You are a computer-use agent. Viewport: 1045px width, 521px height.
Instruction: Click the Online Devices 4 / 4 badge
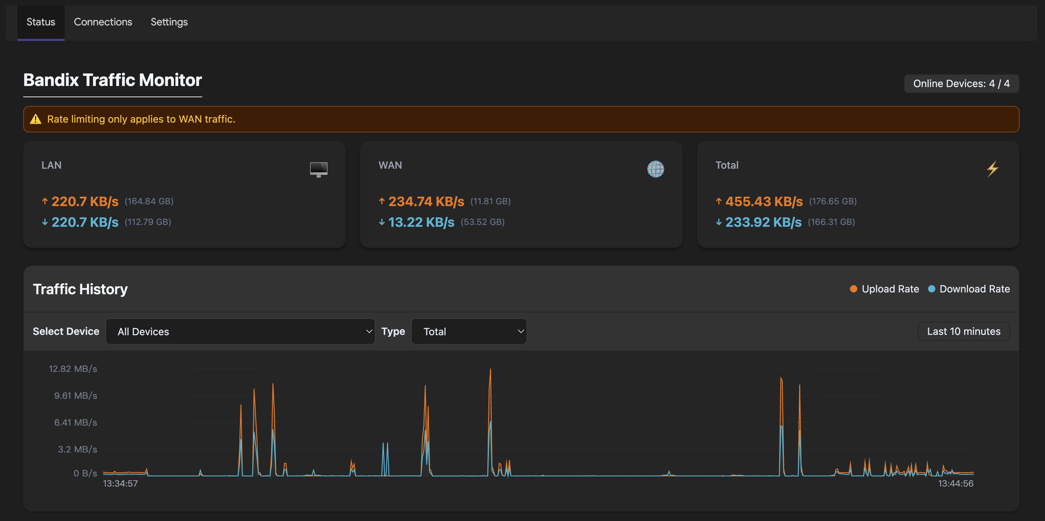pyautogui.click(x=961, y=83)
